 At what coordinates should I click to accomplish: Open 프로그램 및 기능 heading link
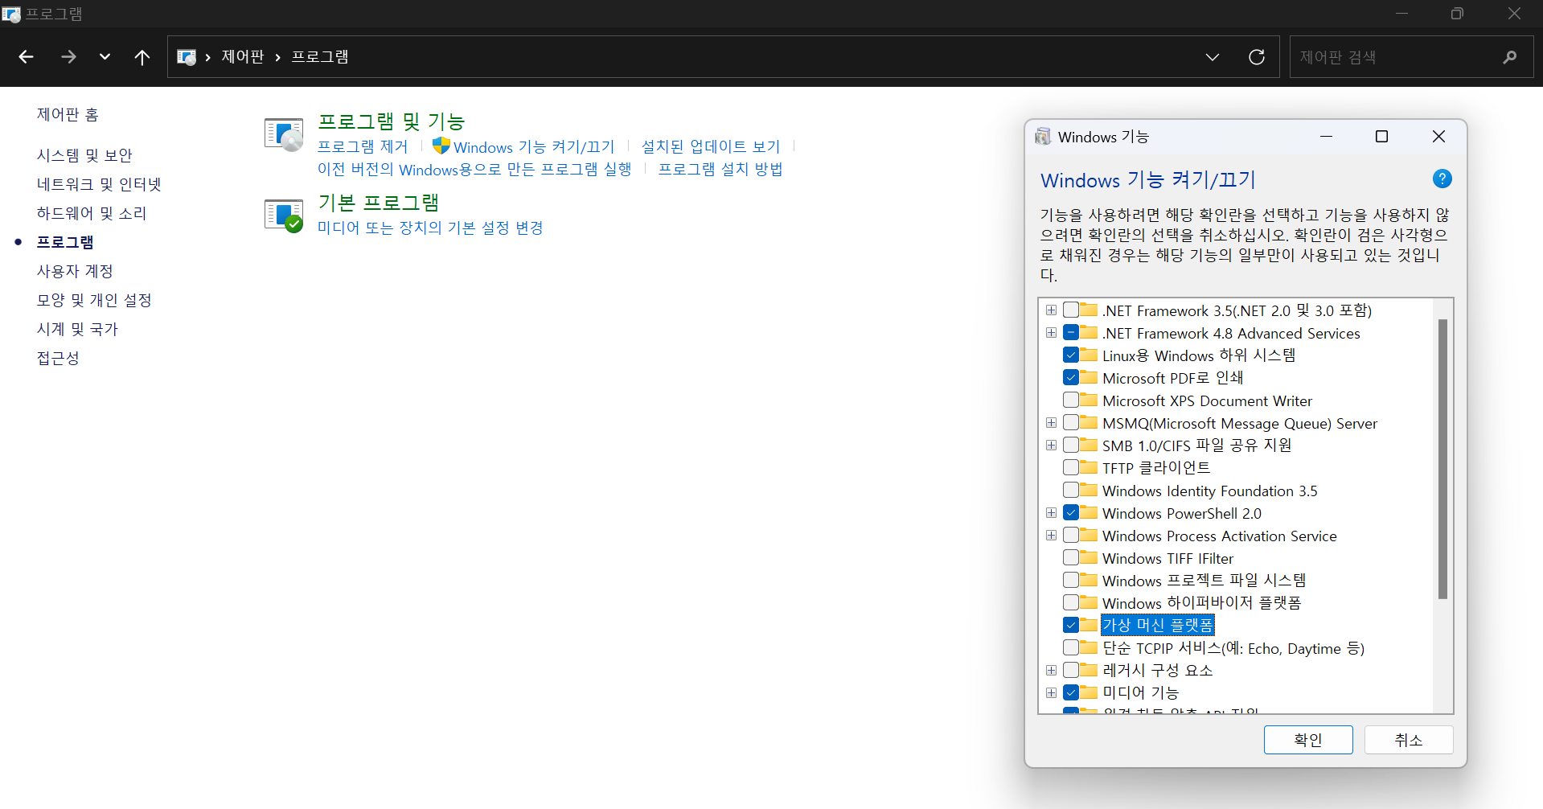[392, 121]
